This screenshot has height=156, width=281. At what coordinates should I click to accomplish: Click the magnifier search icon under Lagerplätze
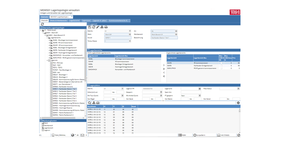(x=90, y=103)
